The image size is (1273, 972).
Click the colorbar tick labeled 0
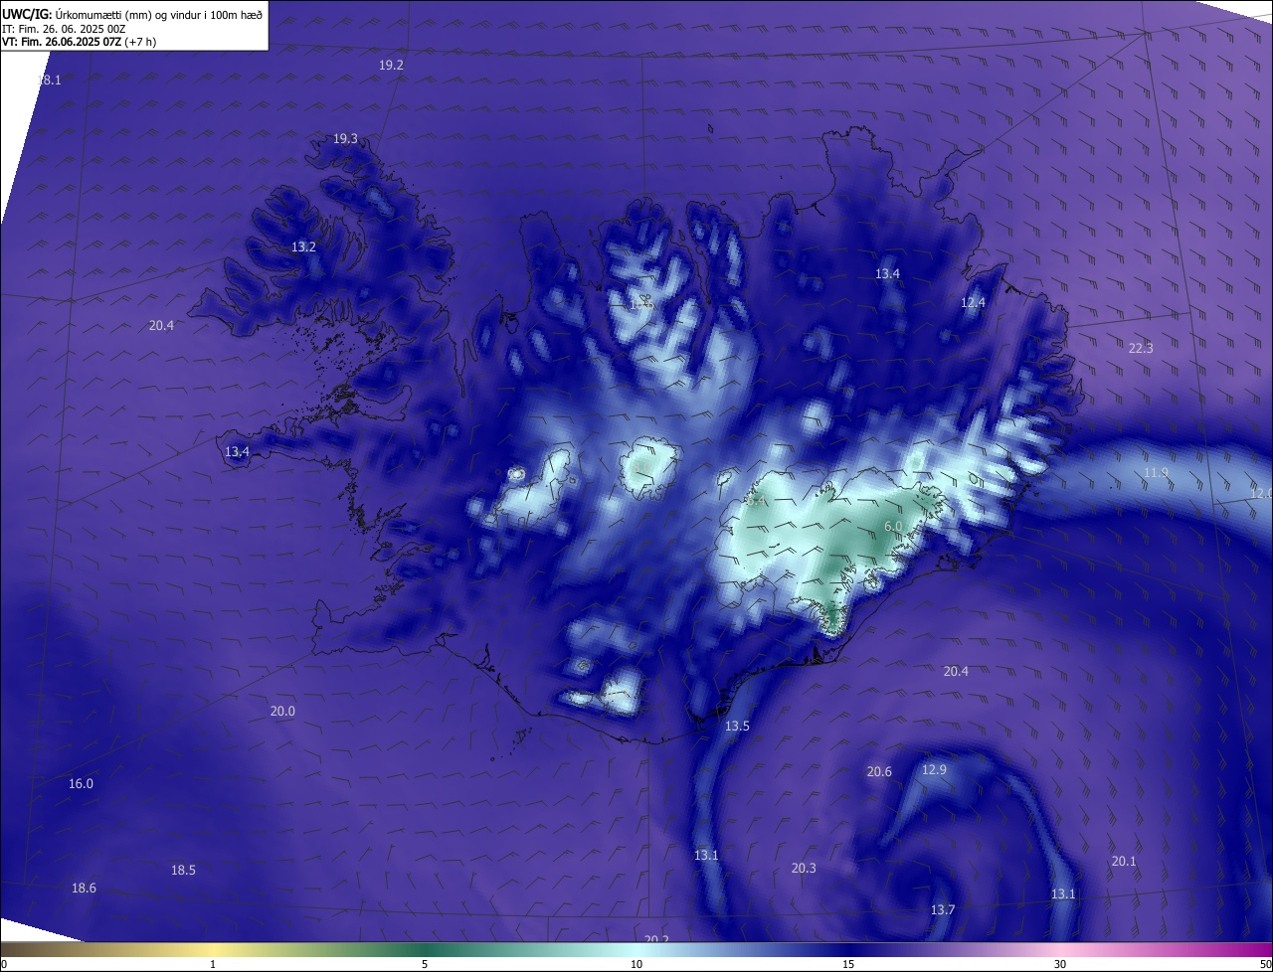3,965
